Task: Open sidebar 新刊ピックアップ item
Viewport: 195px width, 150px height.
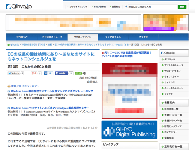Action: click(174, 126)
